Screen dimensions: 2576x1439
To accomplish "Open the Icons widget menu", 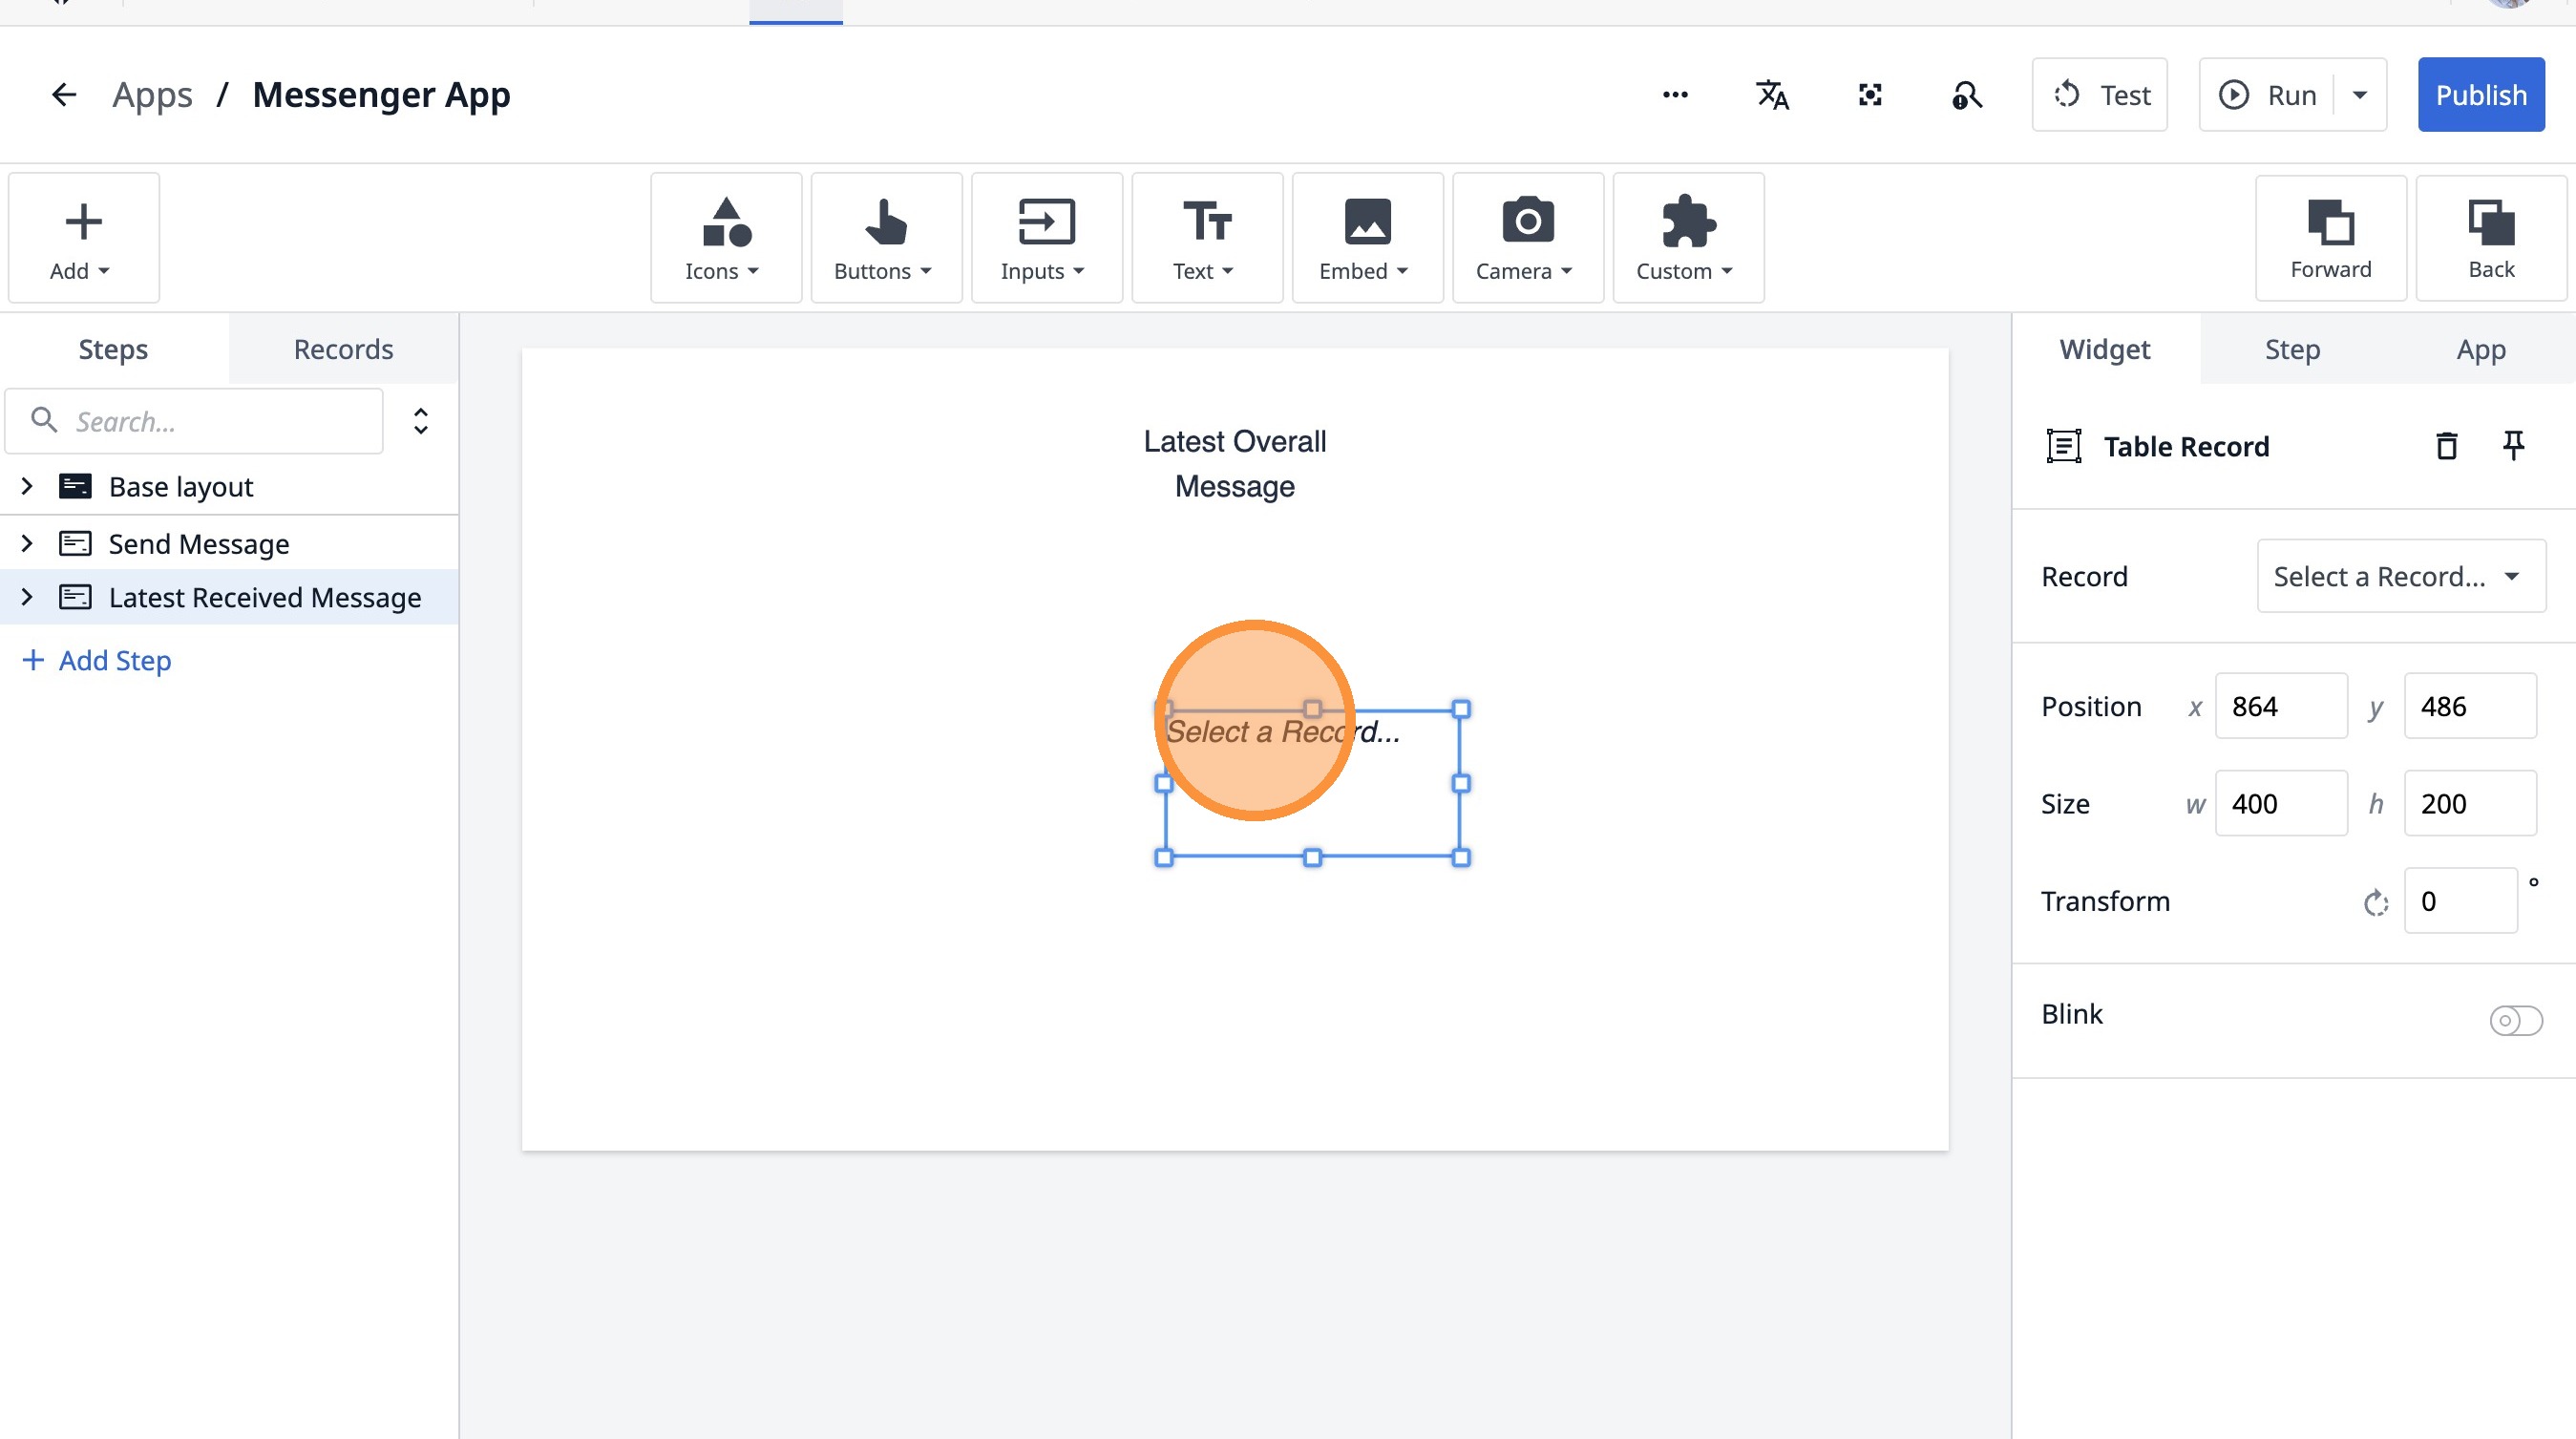I will click(725, 238).
